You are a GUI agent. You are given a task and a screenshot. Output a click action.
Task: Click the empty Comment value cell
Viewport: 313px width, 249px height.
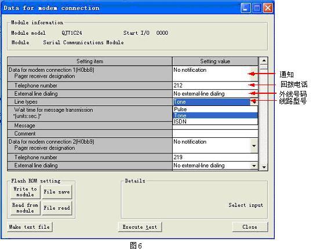215,133
